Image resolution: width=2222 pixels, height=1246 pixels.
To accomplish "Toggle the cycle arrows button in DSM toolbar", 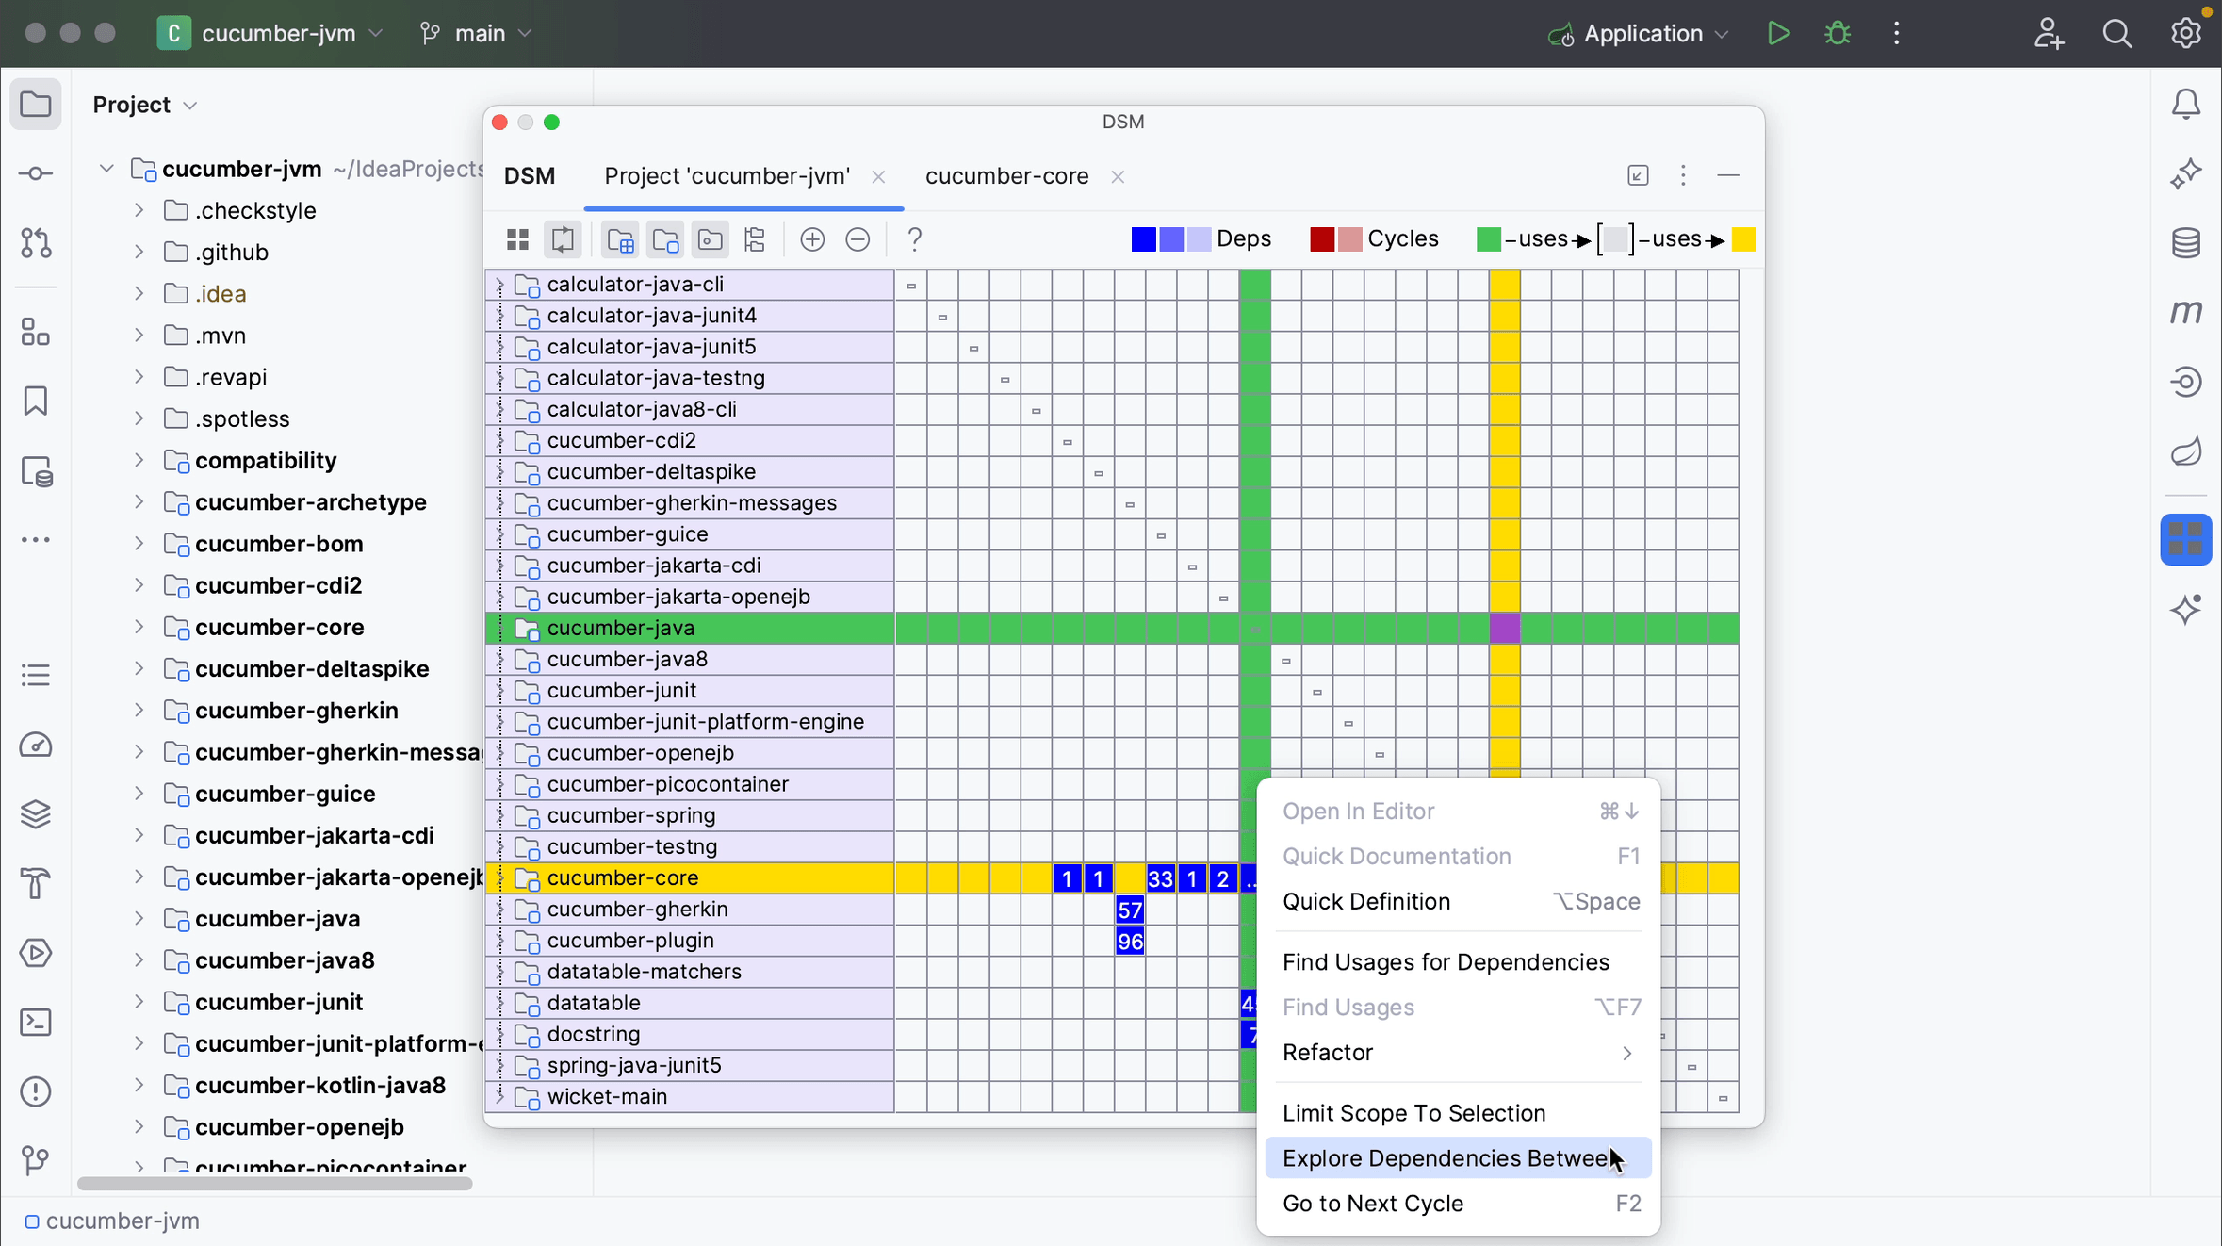I will 563,239.
